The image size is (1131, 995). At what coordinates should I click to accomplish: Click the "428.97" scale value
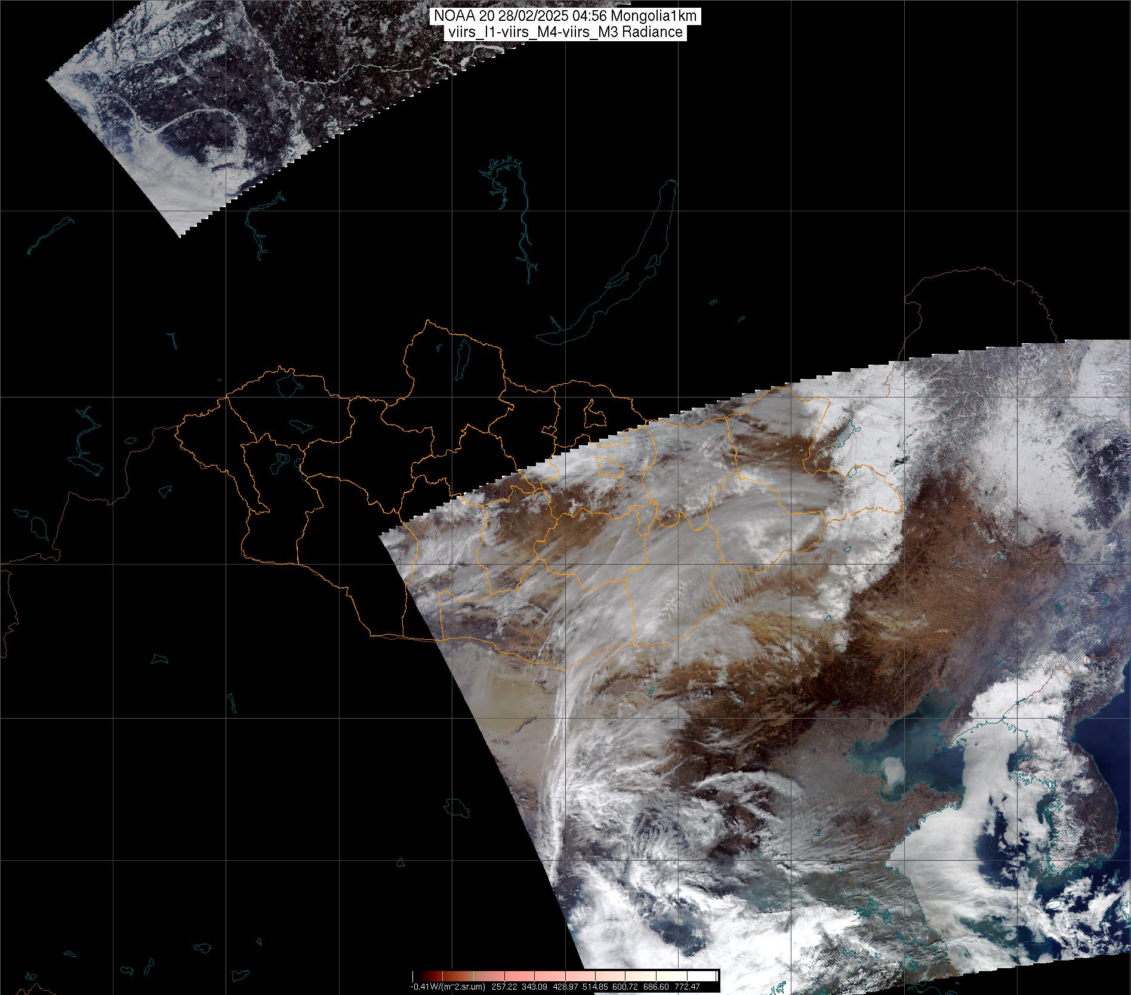click(x=565, y=987)
